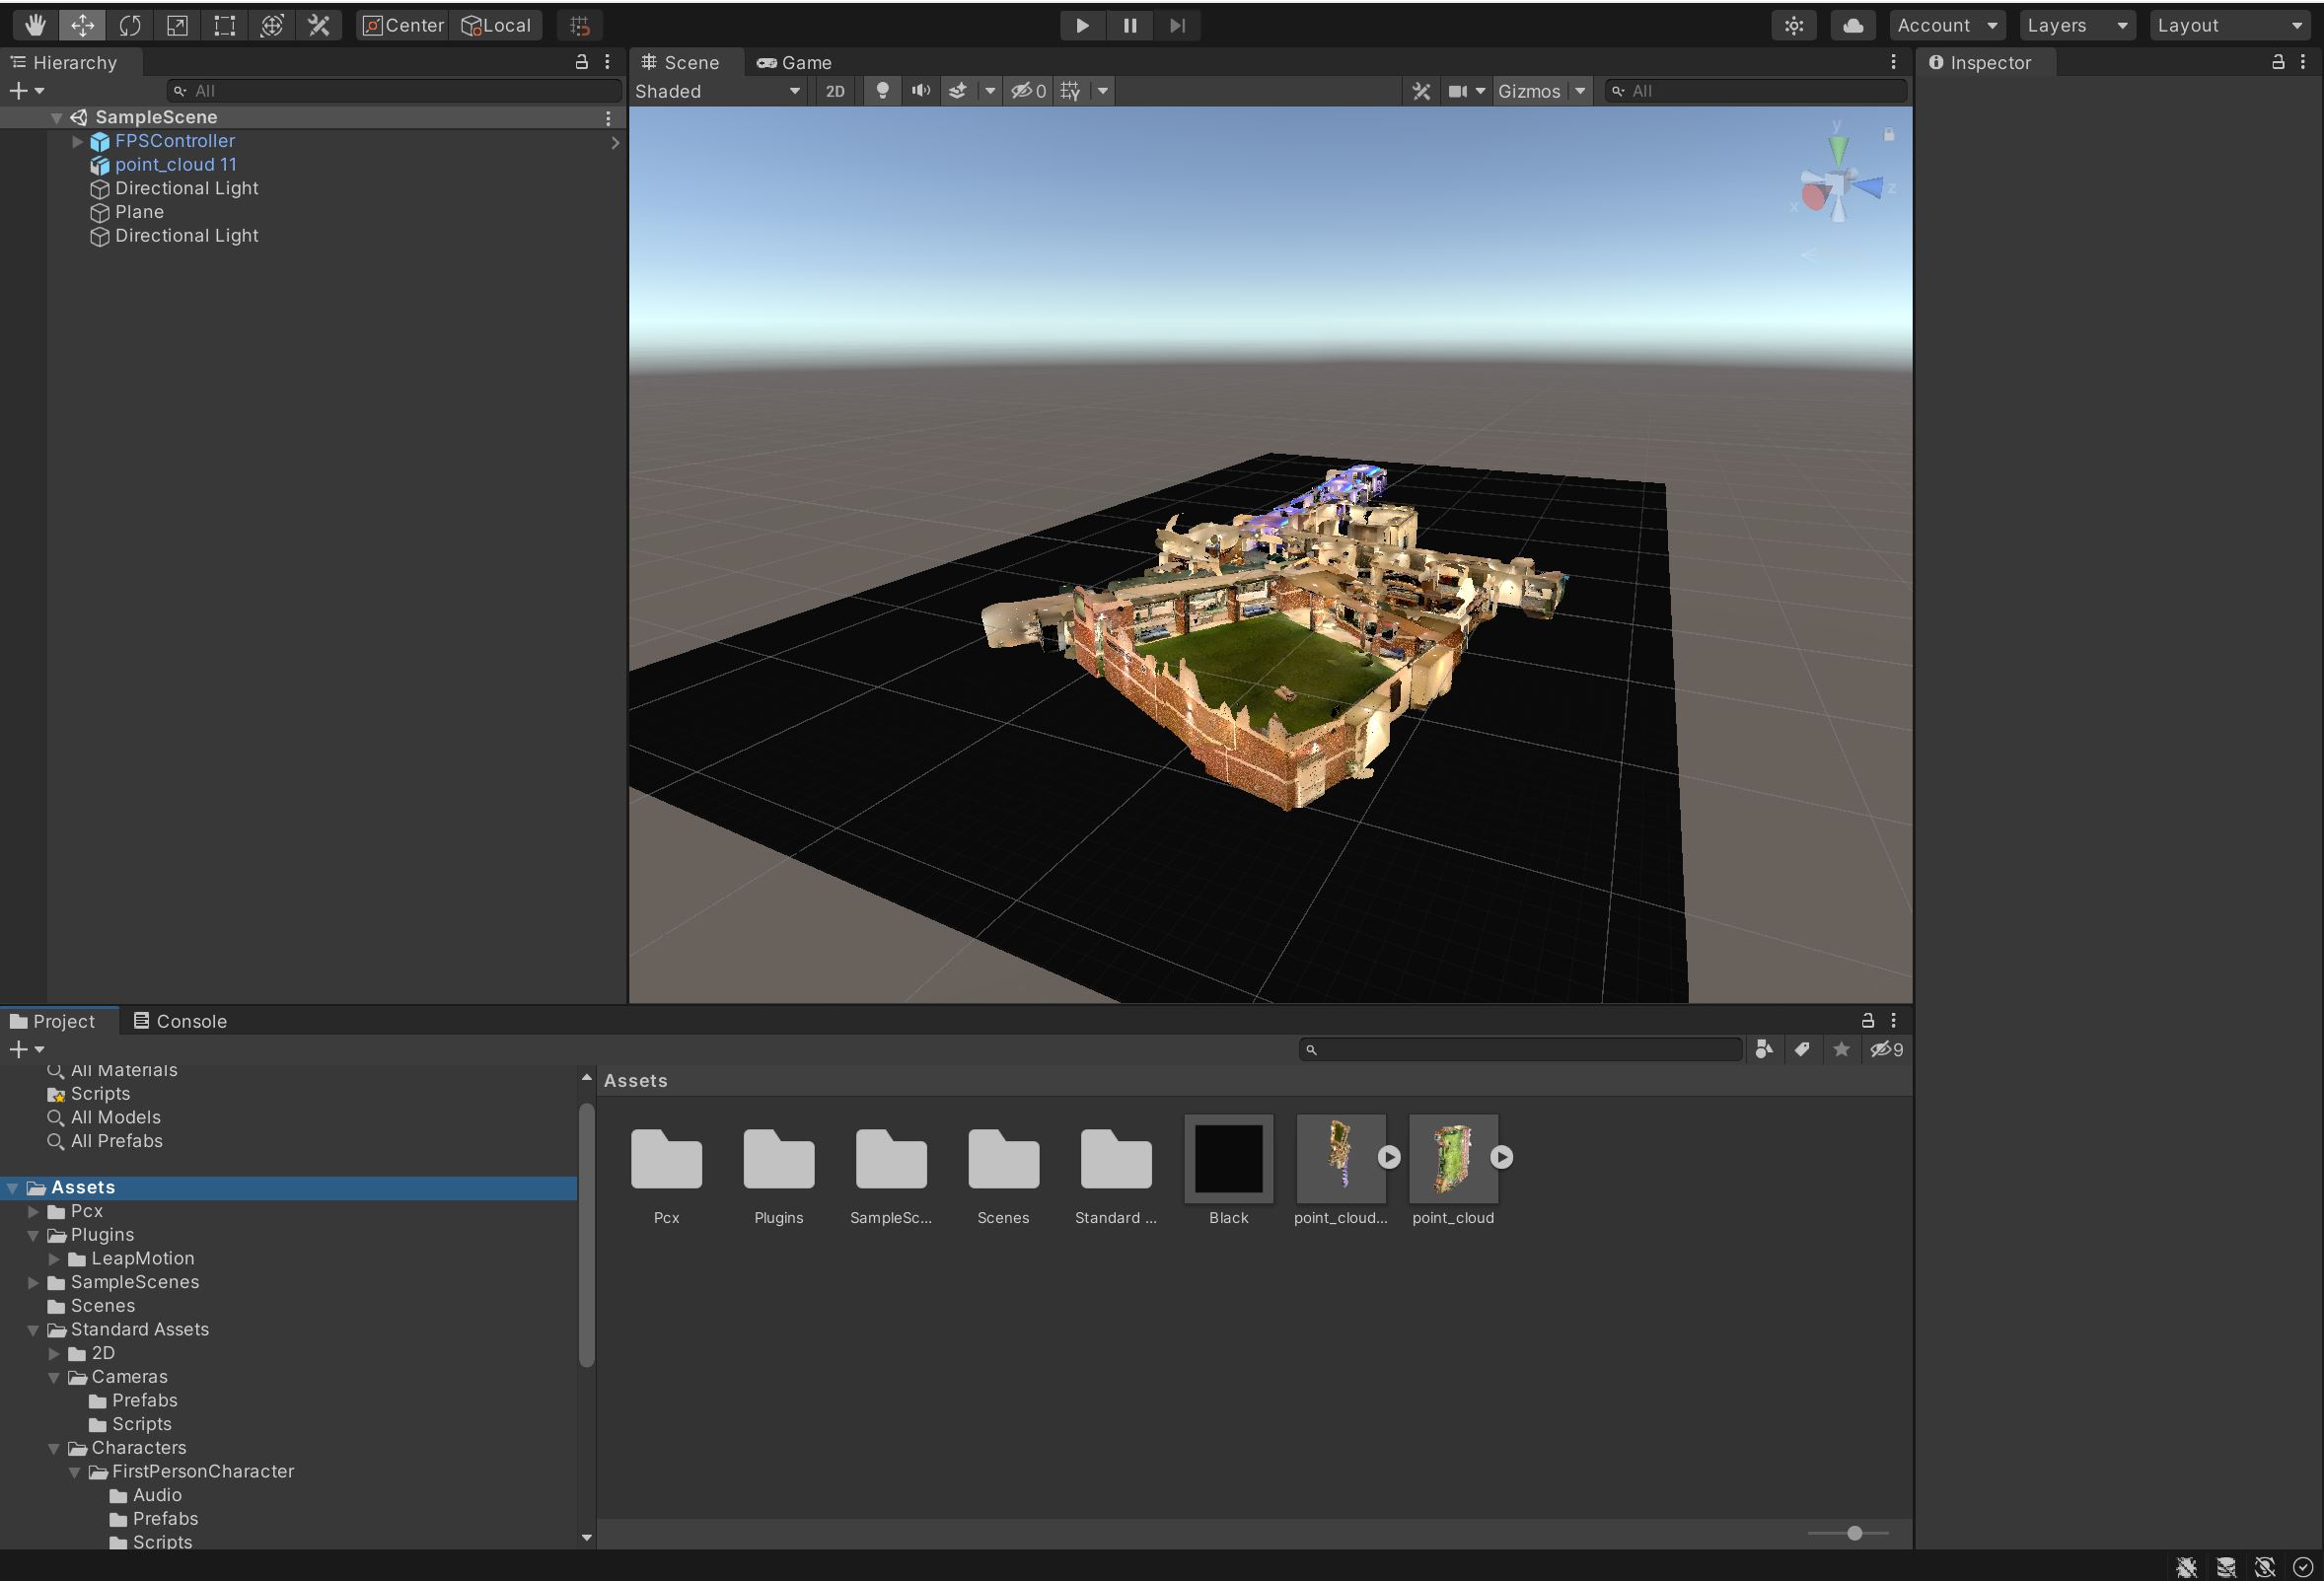
Task: Select the Rotate tool
Action: coord(130,25)
